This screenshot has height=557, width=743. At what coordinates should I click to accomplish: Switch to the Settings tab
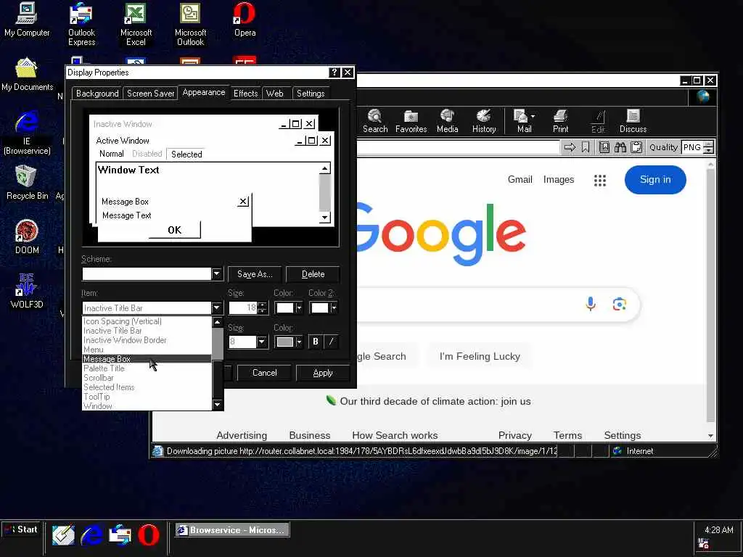coord(311,94)
